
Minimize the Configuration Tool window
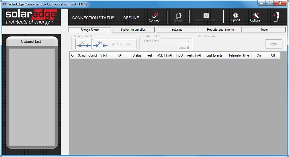[262, 3]
